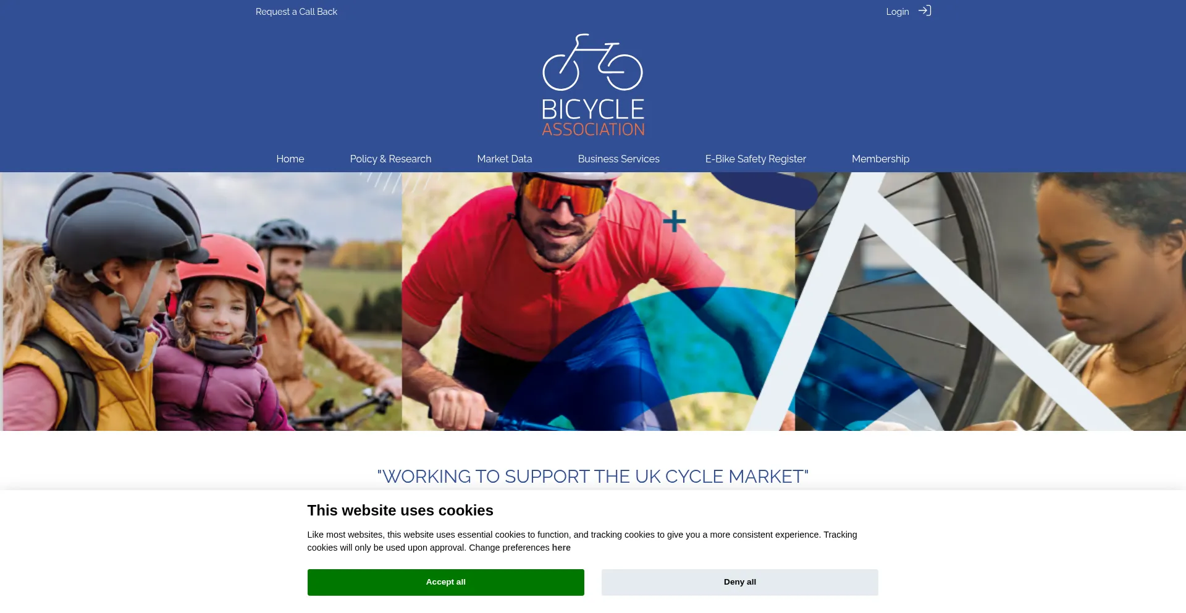
Task: Click the bicycle logo graphic
Action: 593,62
